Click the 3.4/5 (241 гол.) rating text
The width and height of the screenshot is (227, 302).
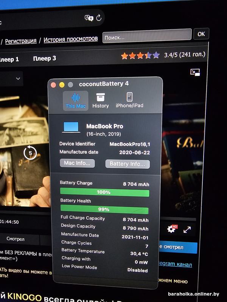185,55
